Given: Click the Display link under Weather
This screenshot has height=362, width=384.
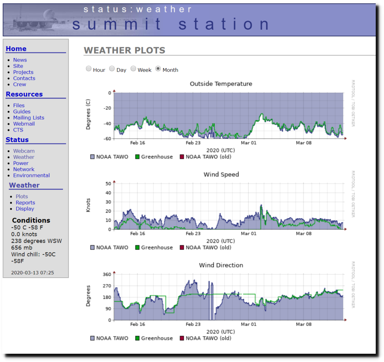Looking at the screenshot, I should (x=25, y=209).
